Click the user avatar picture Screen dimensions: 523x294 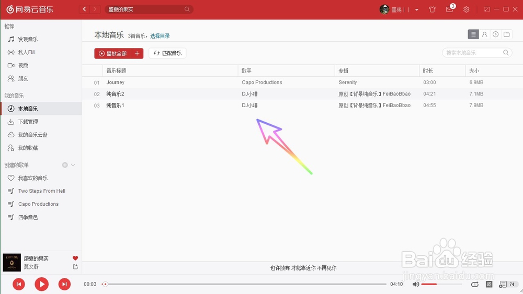click(x=384, y=9)
